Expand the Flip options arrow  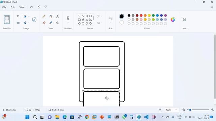point(28,23)
